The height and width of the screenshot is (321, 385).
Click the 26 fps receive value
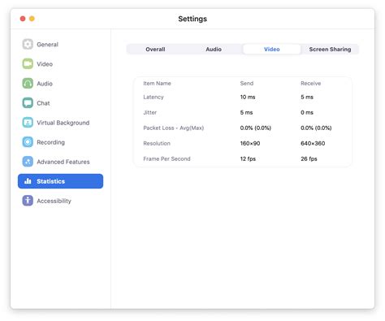pyautogui.click(x=309, y=158)
